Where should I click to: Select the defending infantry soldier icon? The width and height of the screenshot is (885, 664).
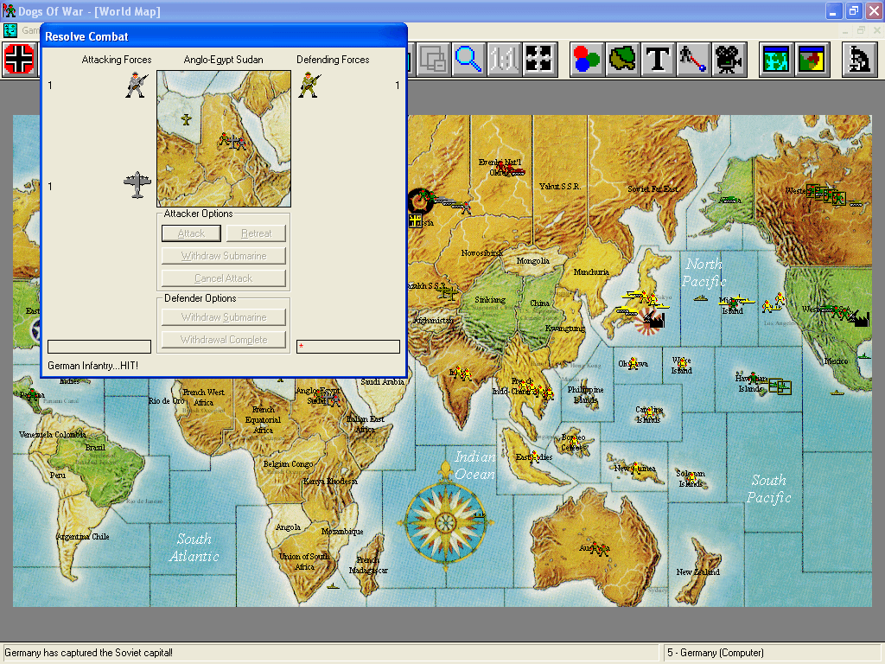(x=309, y=86)
